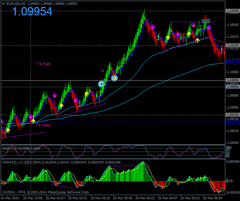
Task: Select the T's Open text label
Action: (x=43, y=125)
